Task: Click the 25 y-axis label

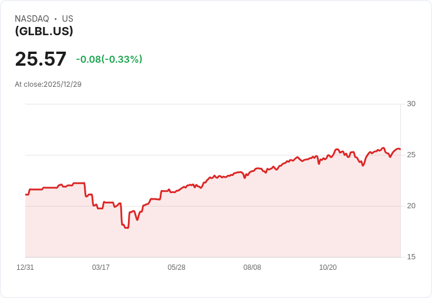Action: (x=411, y=155)
